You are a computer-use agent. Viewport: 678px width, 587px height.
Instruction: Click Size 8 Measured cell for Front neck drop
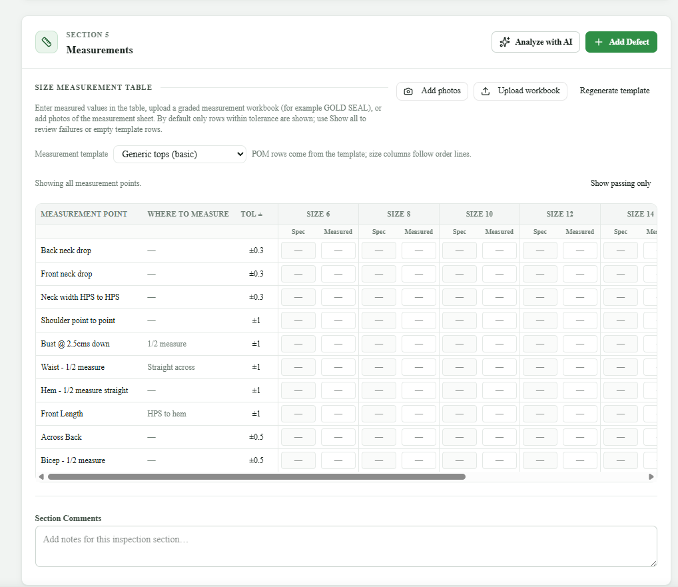(x=418, y=274)
